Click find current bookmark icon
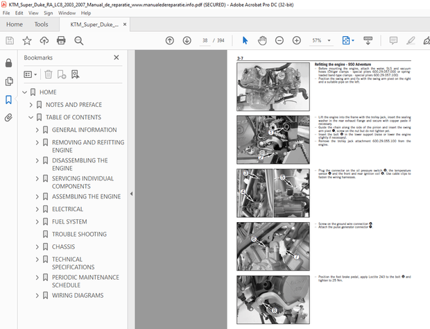 75,74
